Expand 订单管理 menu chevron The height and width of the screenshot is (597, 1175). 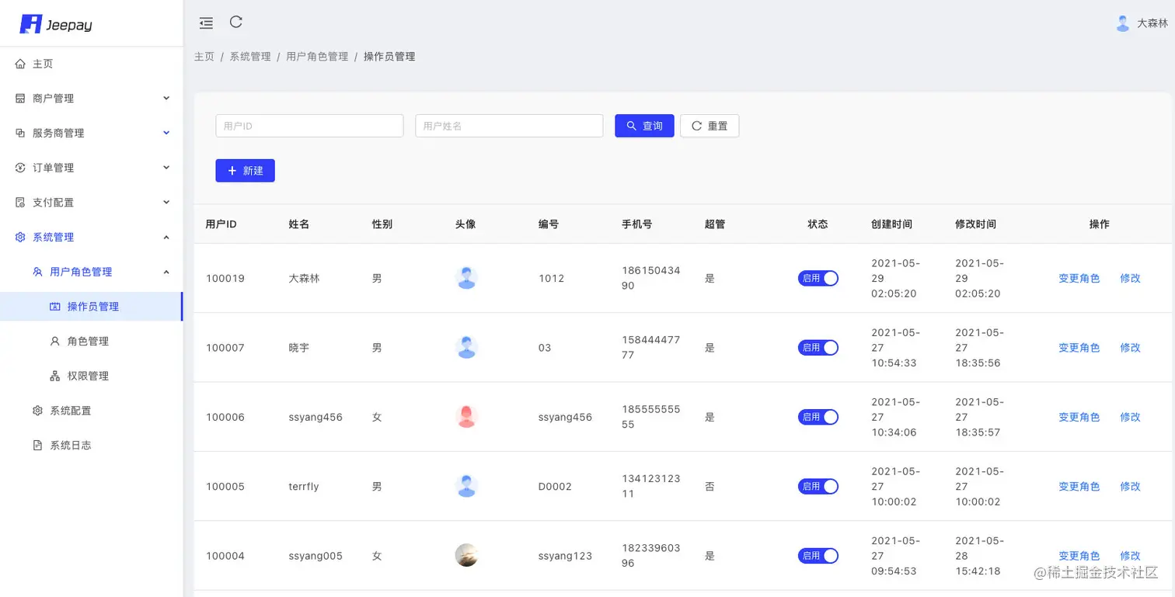(x=166, y=167)
